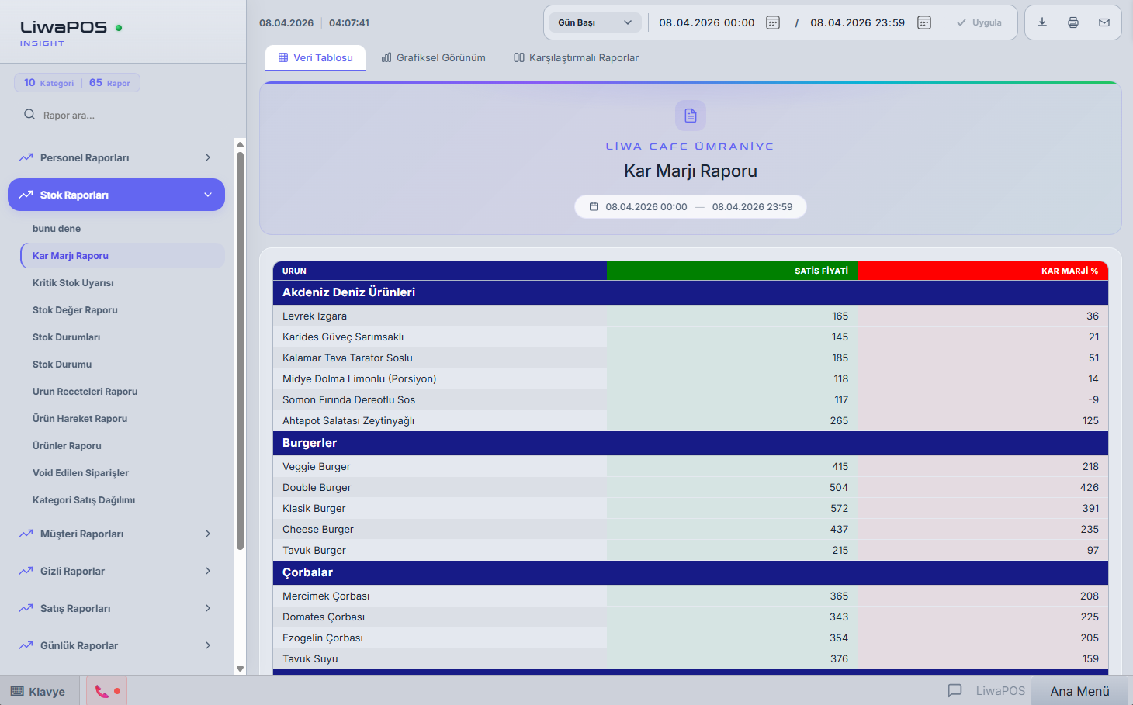Click the print report icon
Viewport: 1133px width, 705px height.
coord(1073,22)
